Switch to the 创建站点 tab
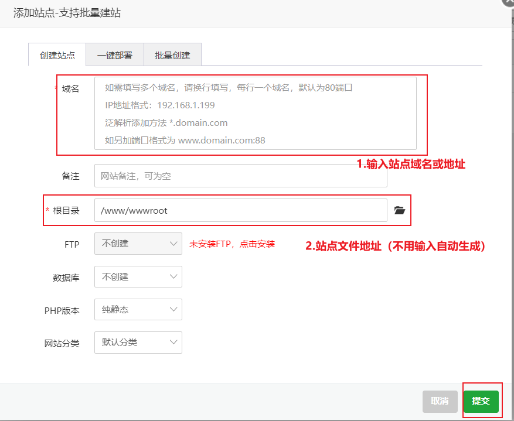The width and height of the screenshot is (514, 421). (x=57, y=55)
